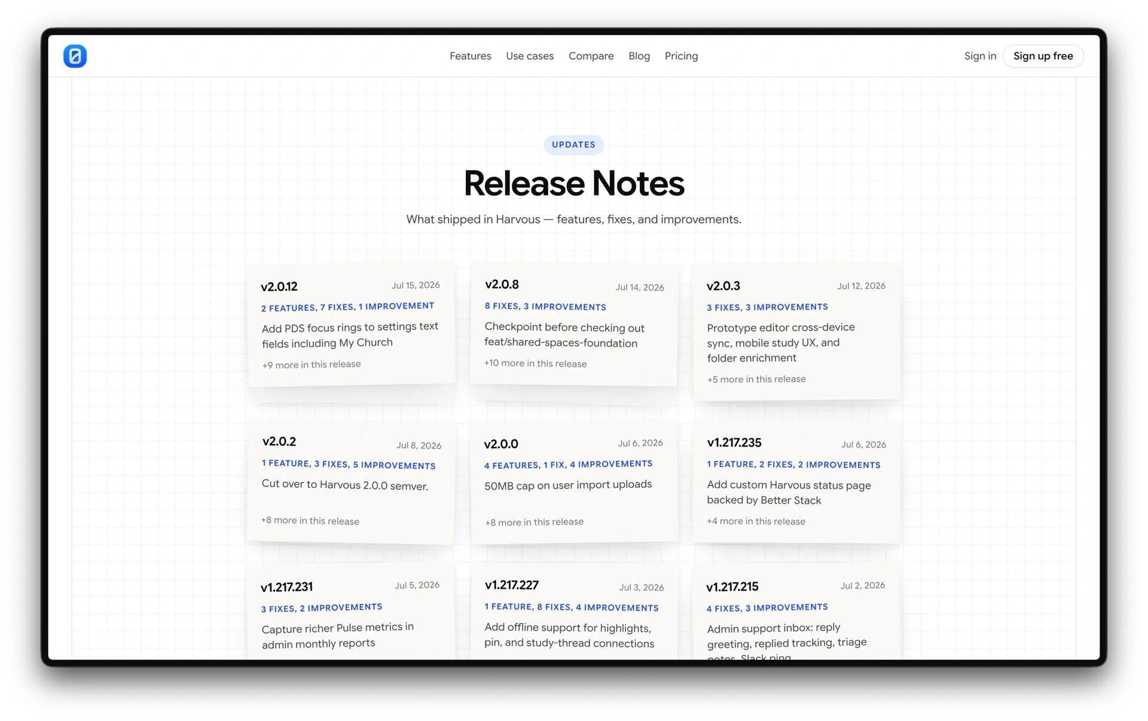Click '+10 more in this release'
The height and width of the screenshot is (721, 1148).
pyautogui.click(x=535, y=363)
